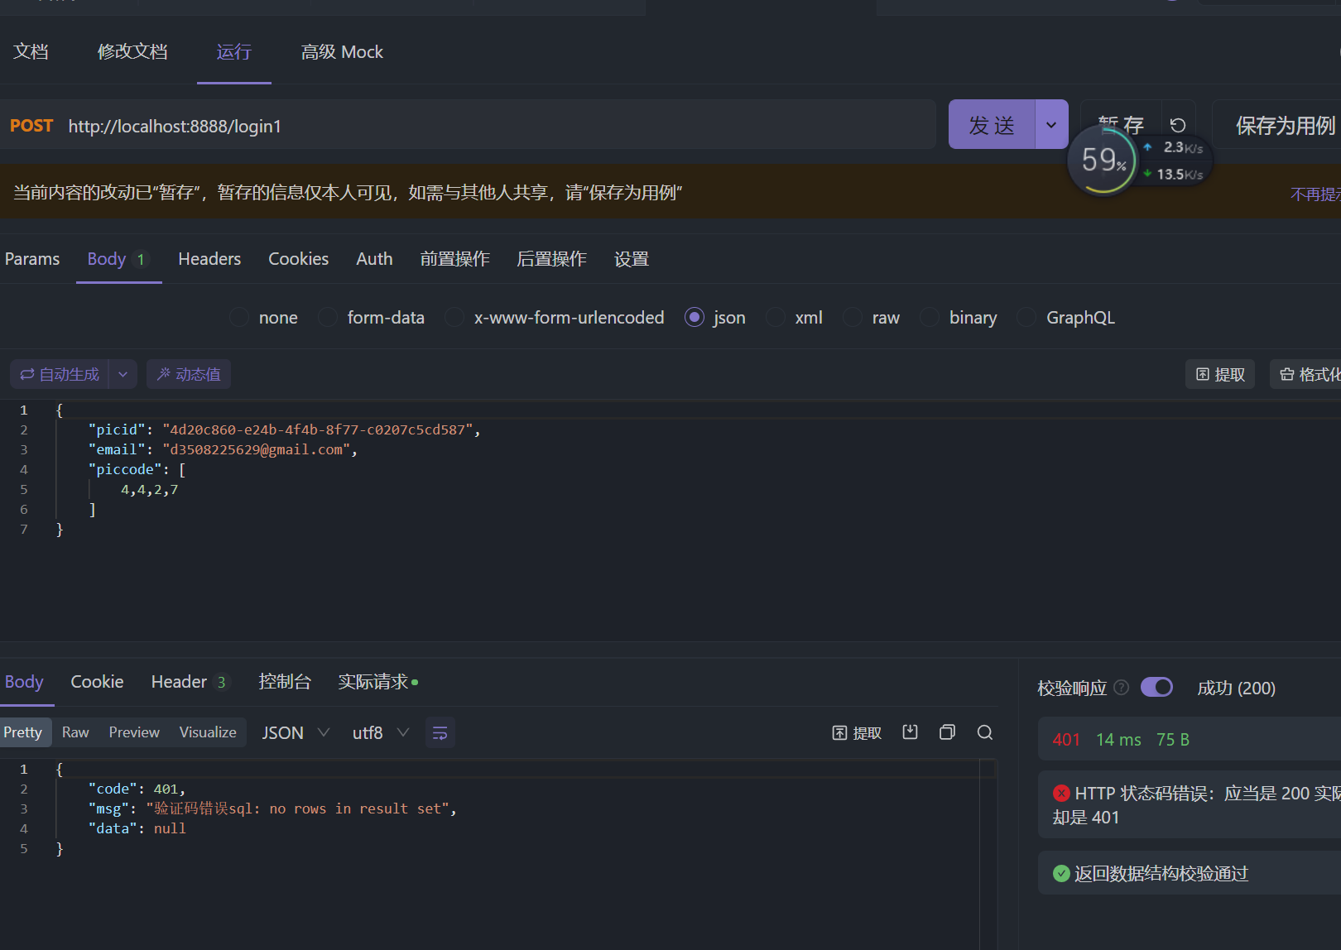Open the utf8 encoding dropdown
The image size is (1341, 950).
click(x=381, y=732)
